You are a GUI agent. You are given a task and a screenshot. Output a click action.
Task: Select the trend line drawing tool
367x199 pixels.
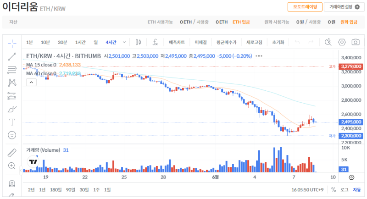click(12, 56)
